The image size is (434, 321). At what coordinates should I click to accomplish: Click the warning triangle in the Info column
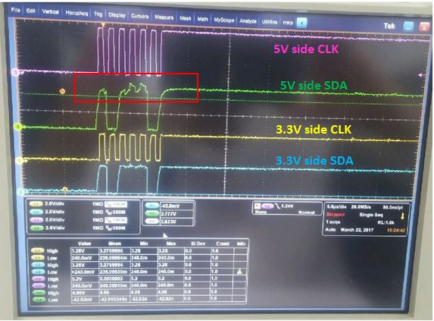[239, 272]
